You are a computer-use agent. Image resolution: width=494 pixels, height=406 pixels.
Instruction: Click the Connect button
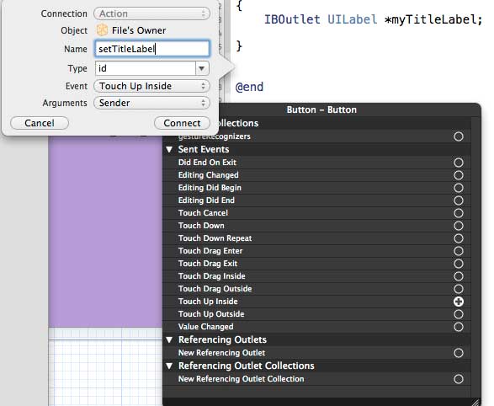[x=182, y=123]
